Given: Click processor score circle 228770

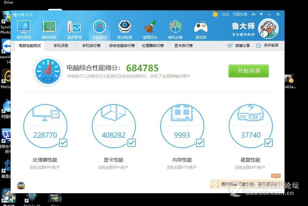Looking at the screenshot, I should click(x=45, y=126).
